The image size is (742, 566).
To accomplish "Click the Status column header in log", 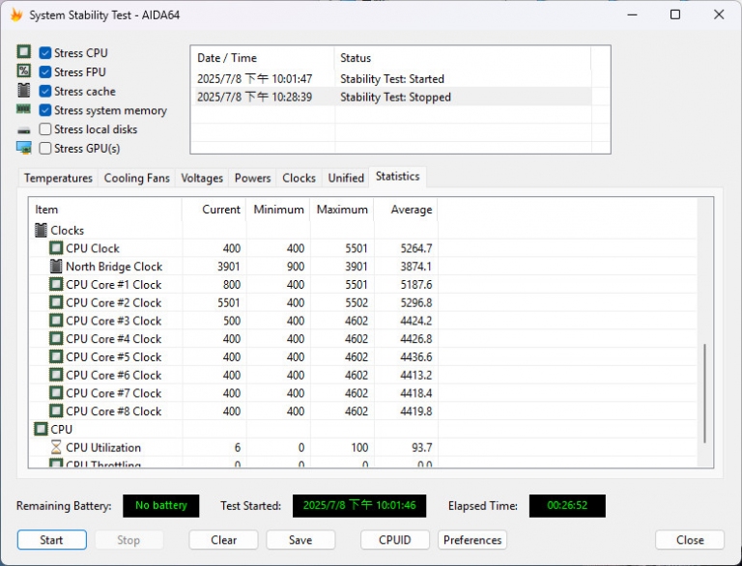I will tap(463, 58).
